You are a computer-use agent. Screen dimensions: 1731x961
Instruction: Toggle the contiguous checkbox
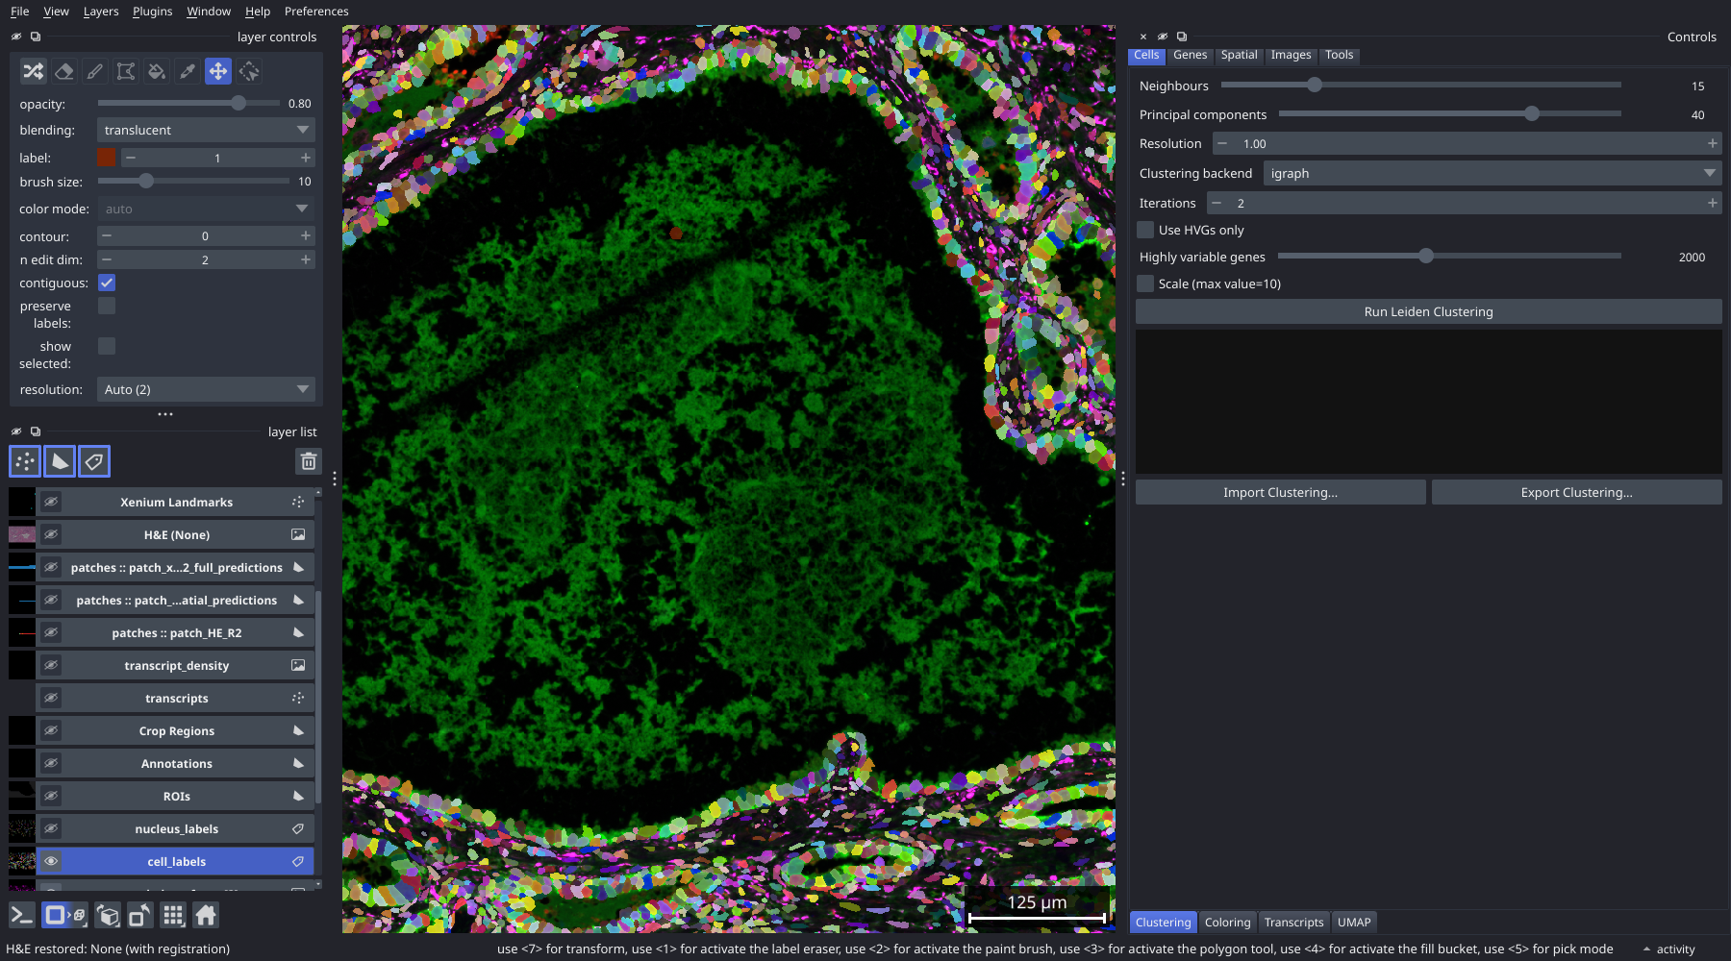pyautogui.click(x=107, y=283)
